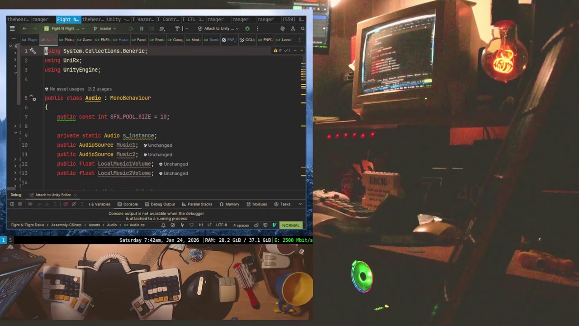
Task: Open the Memory debug tab
Action: tap(229, 204)
